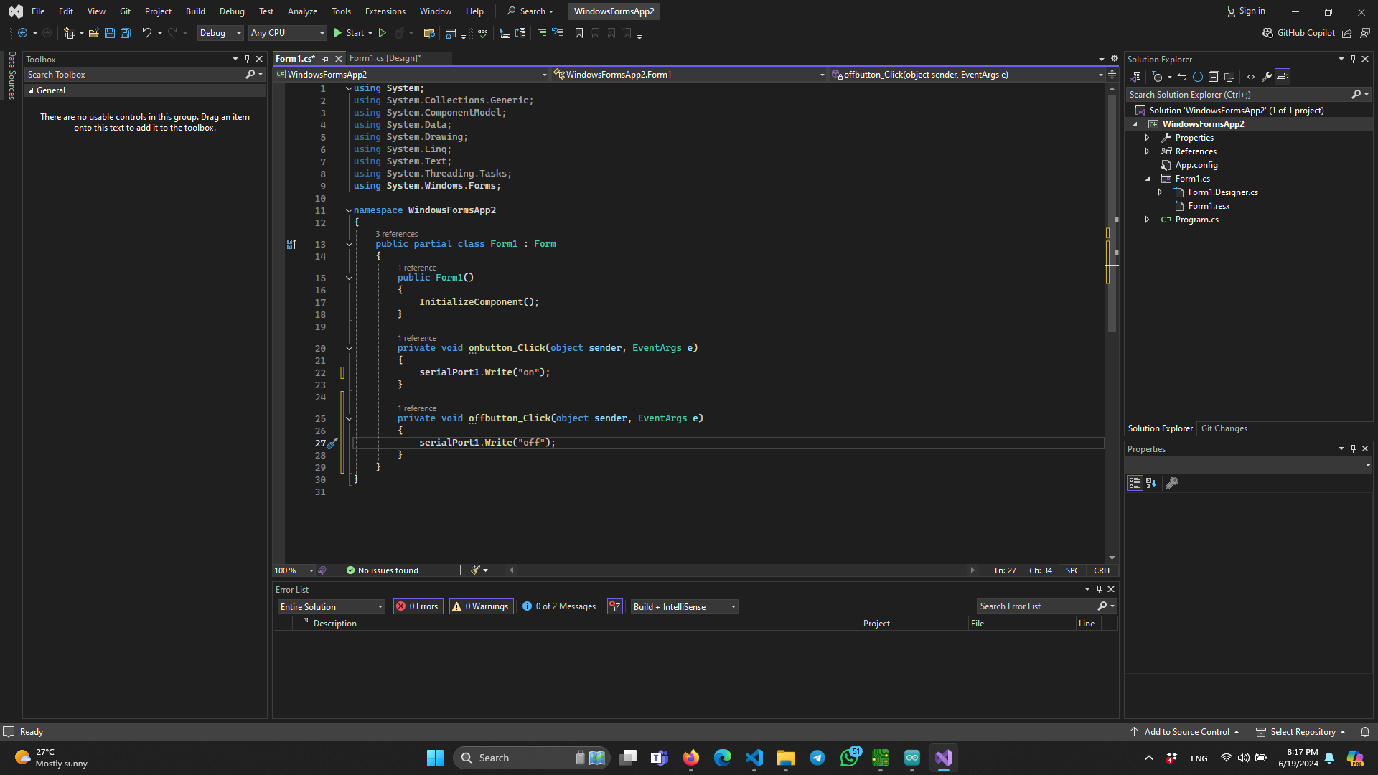1378x775 pixels.
Task: Toggle auto-hide pin on the Toolbox panel
Action: point(247,59)
